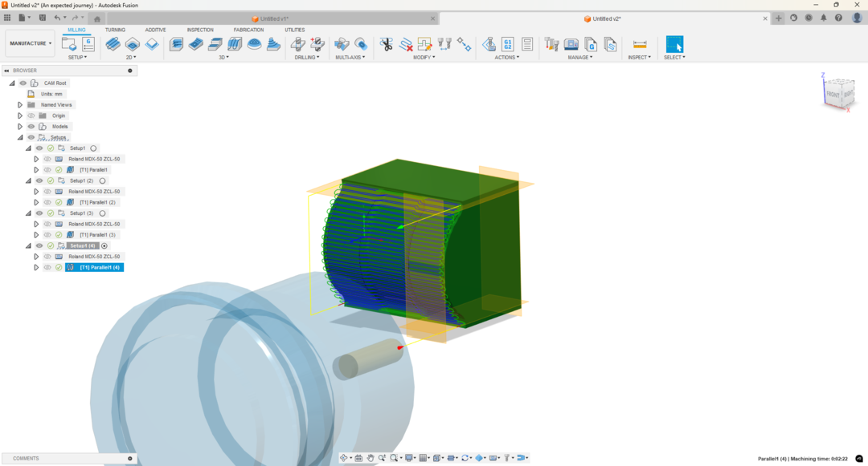The width and height of the screenshot is (868, 466).
Task: Open the Machine Library icon
Action: point(571,44)
